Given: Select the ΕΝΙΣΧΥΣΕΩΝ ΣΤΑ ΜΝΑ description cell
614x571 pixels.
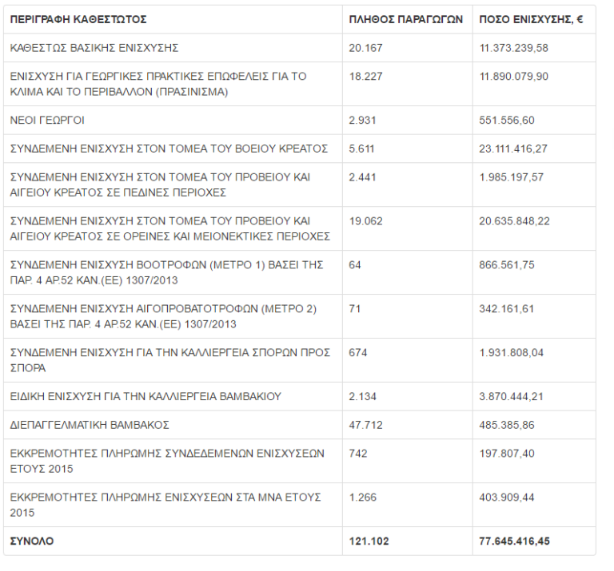Looking at the screenshot, I should [x=165, y=505].
